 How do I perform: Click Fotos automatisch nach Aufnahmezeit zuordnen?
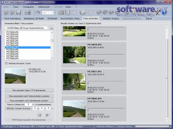tap(29, 101)
